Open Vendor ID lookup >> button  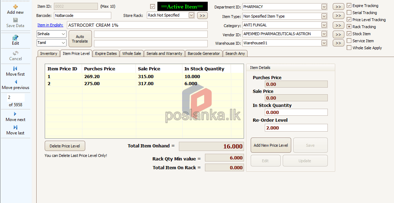(x=338, y=34)
